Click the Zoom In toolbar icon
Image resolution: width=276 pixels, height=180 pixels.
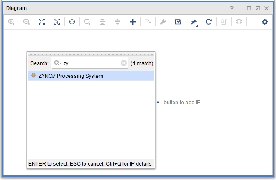pyautogui.click(x=11, y=22)
